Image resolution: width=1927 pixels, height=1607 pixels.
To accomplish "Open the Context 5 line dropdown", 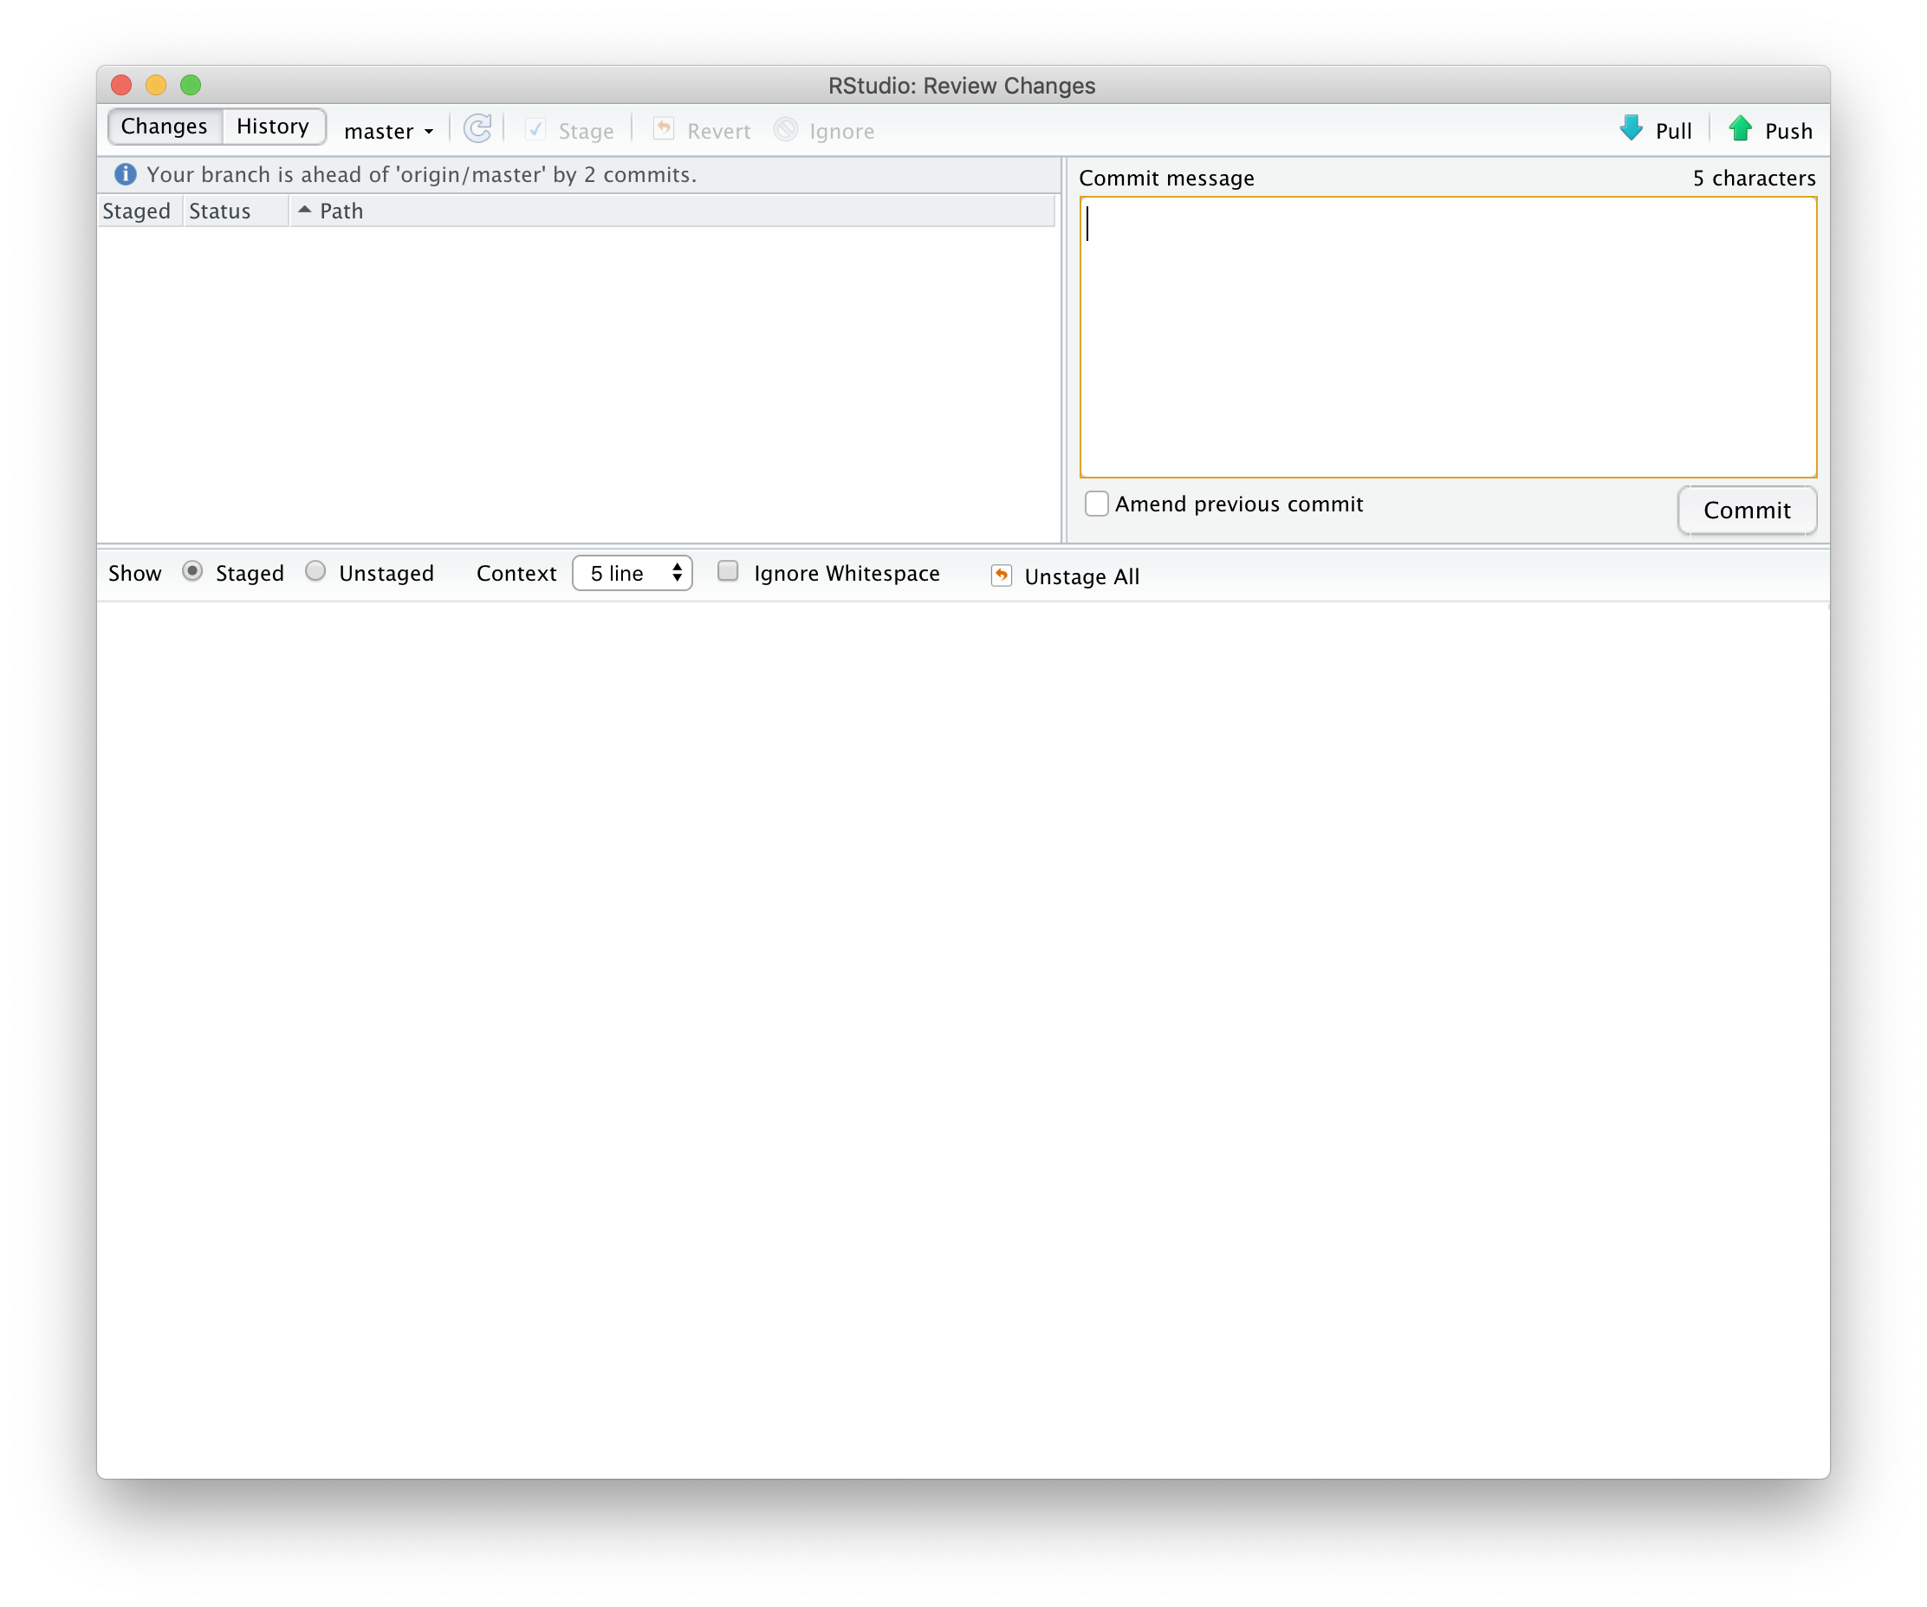I will click(633, 573).
